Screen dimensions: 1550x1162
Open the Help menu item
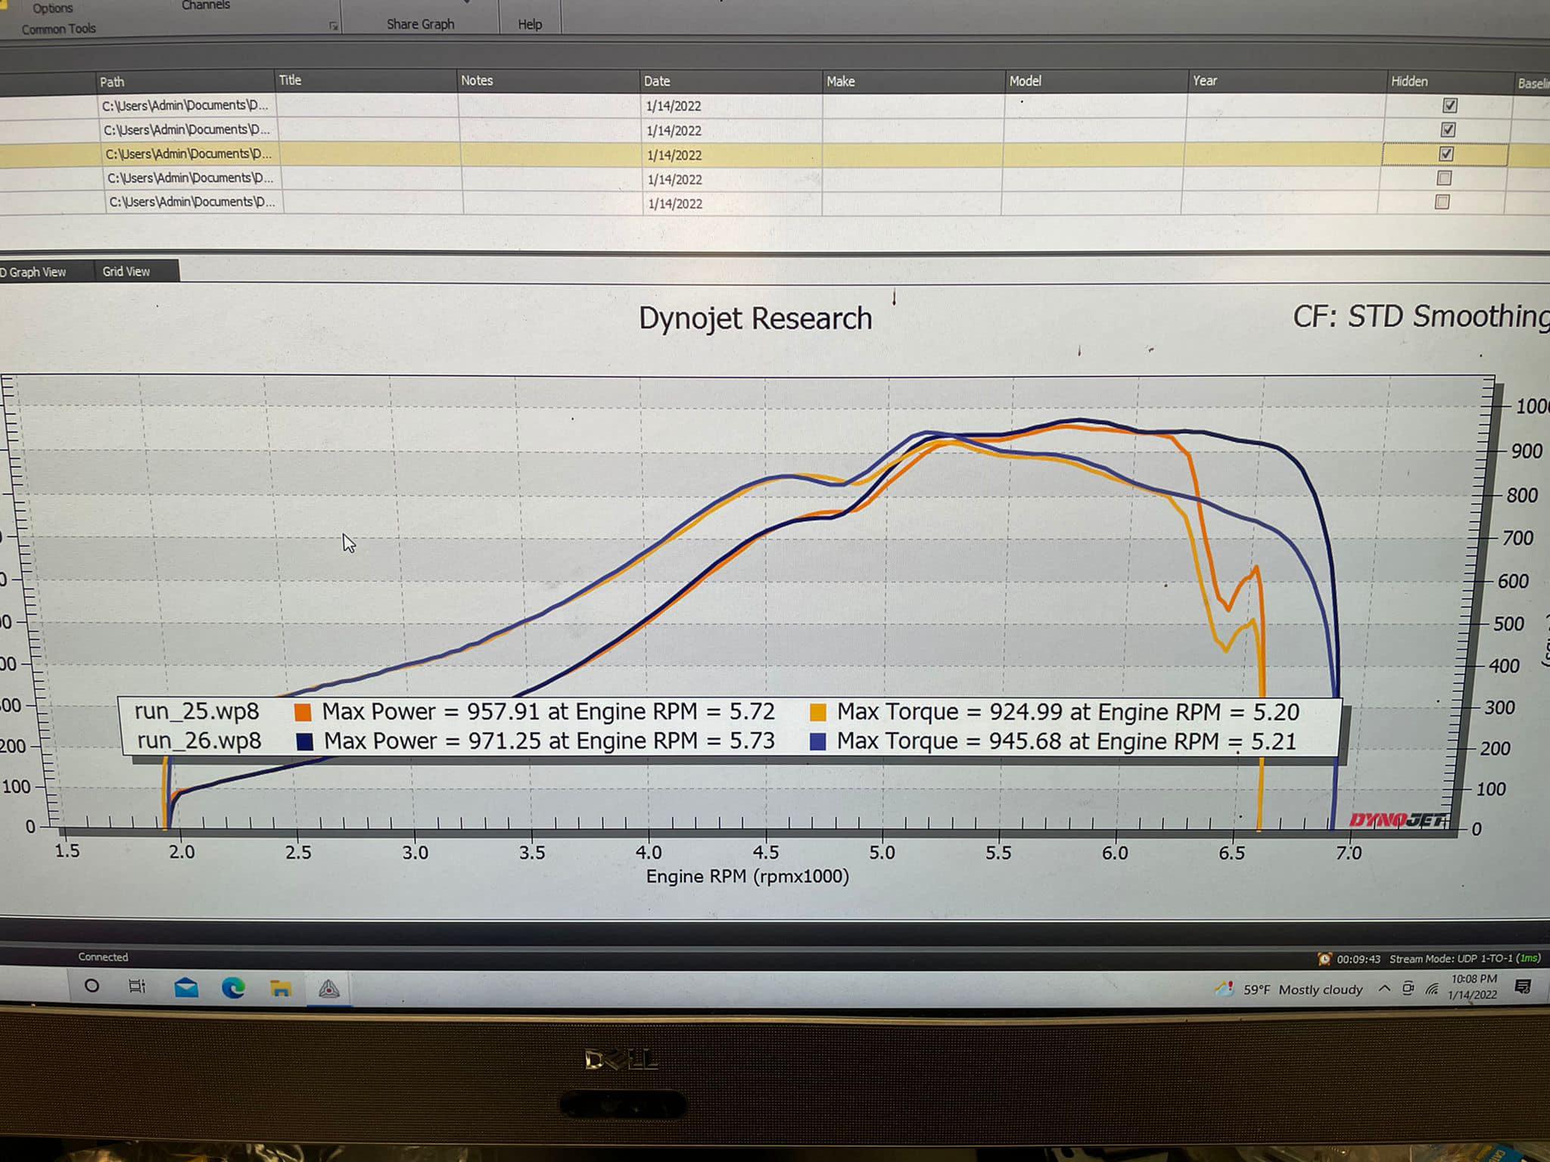tap(530, 24)
